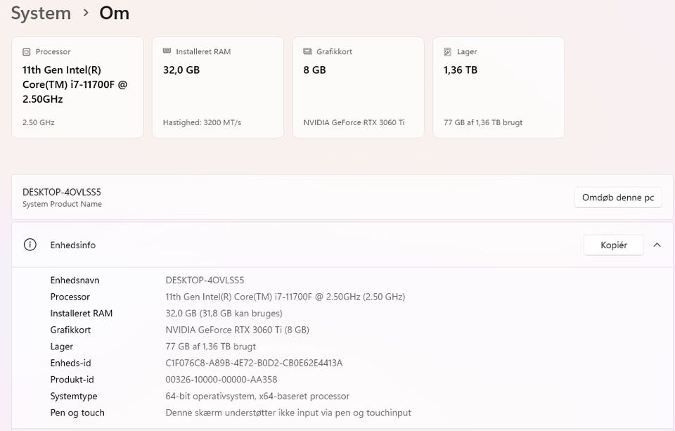Click the "Om" page title

click(x=114, y=13)
